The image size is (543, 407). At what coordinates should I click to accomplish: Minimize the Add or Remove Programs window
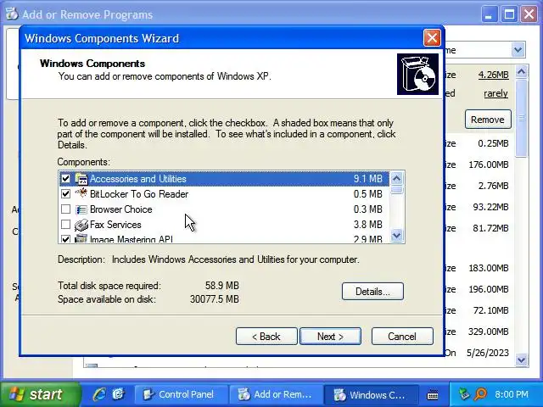pyautogui.click(x=489, y=14)
